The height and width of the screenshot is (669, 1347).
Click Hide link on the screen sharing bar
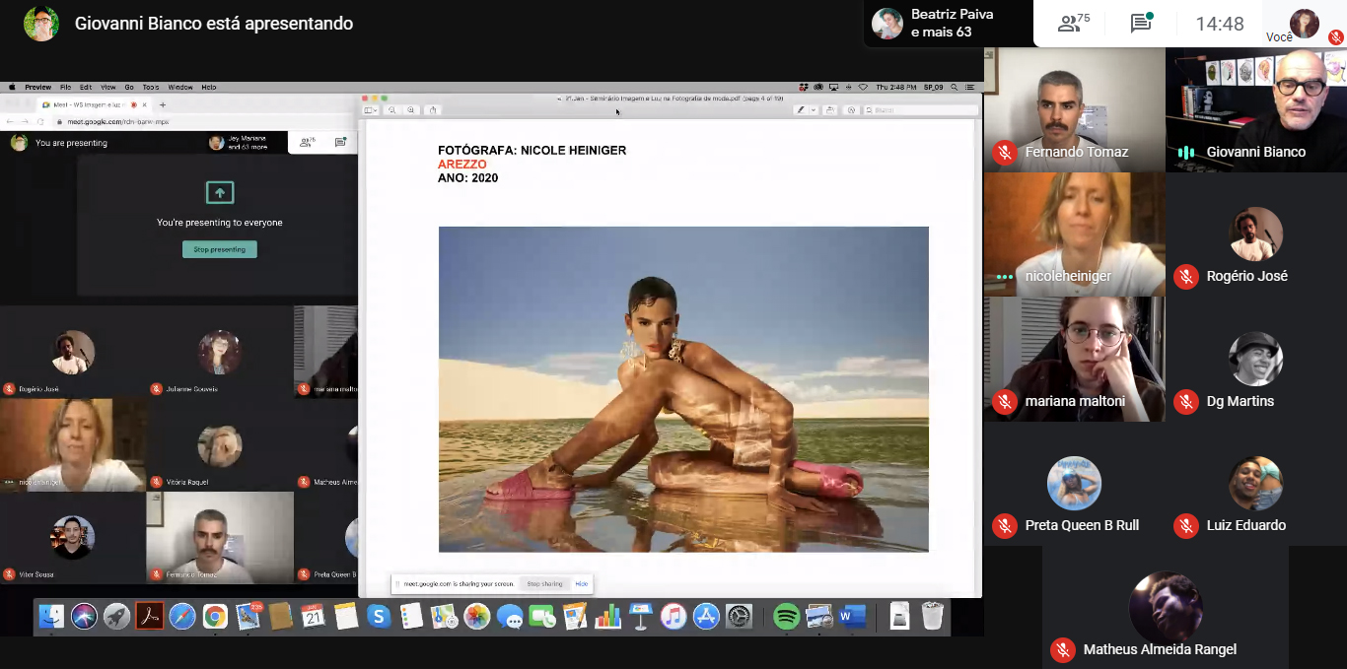click(582, 584)
